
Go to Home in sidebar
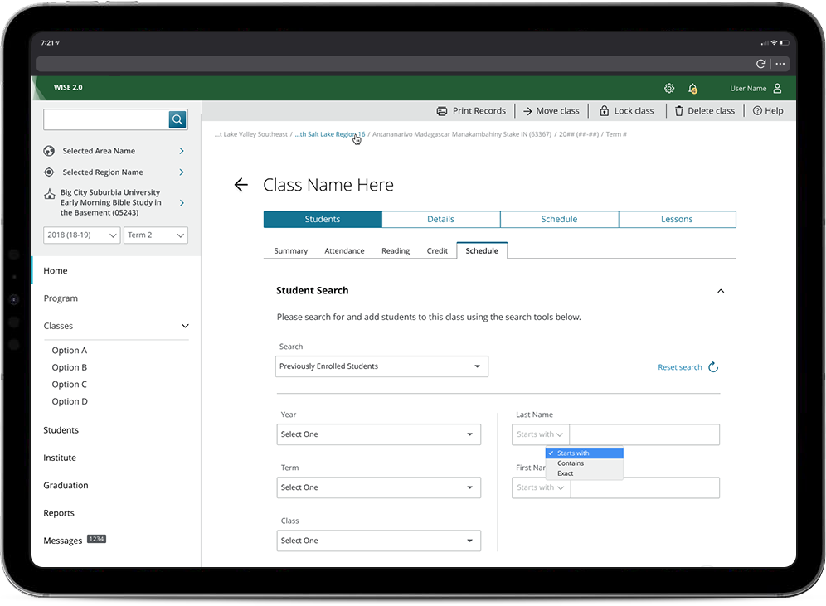click(56, 270)
